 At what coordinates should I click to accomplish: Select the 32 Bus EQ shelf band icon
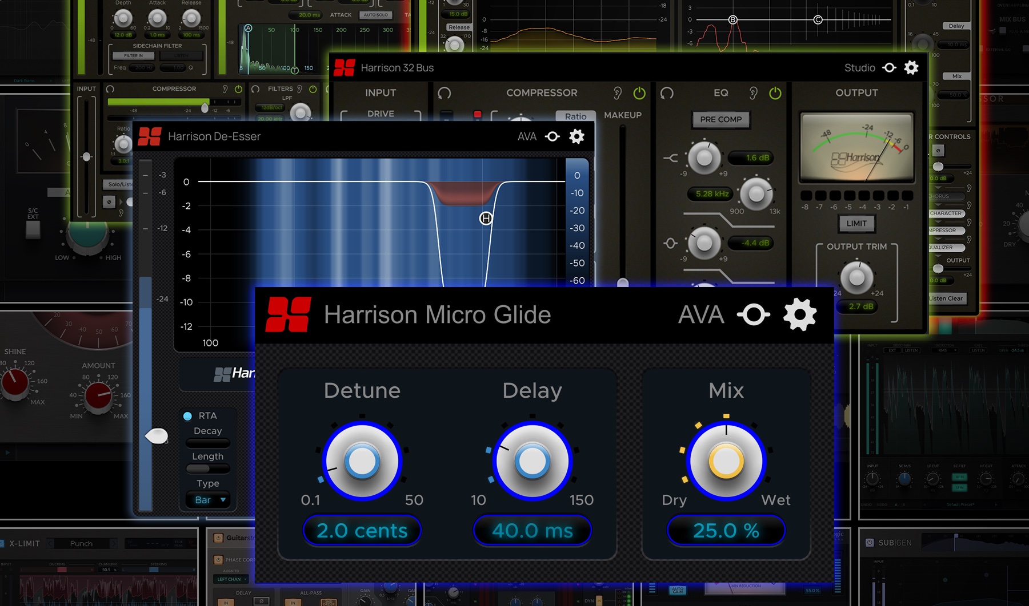coord(671,158)
